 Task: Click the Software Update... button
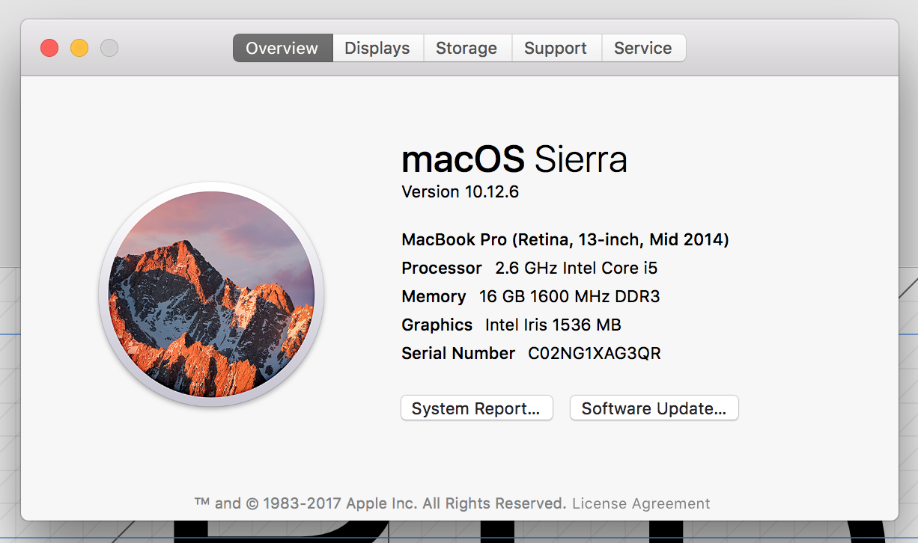654,408
